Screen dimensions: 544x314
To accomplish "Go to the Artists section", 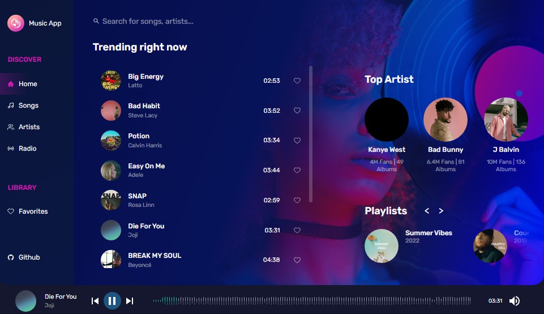I will point(24,127).
